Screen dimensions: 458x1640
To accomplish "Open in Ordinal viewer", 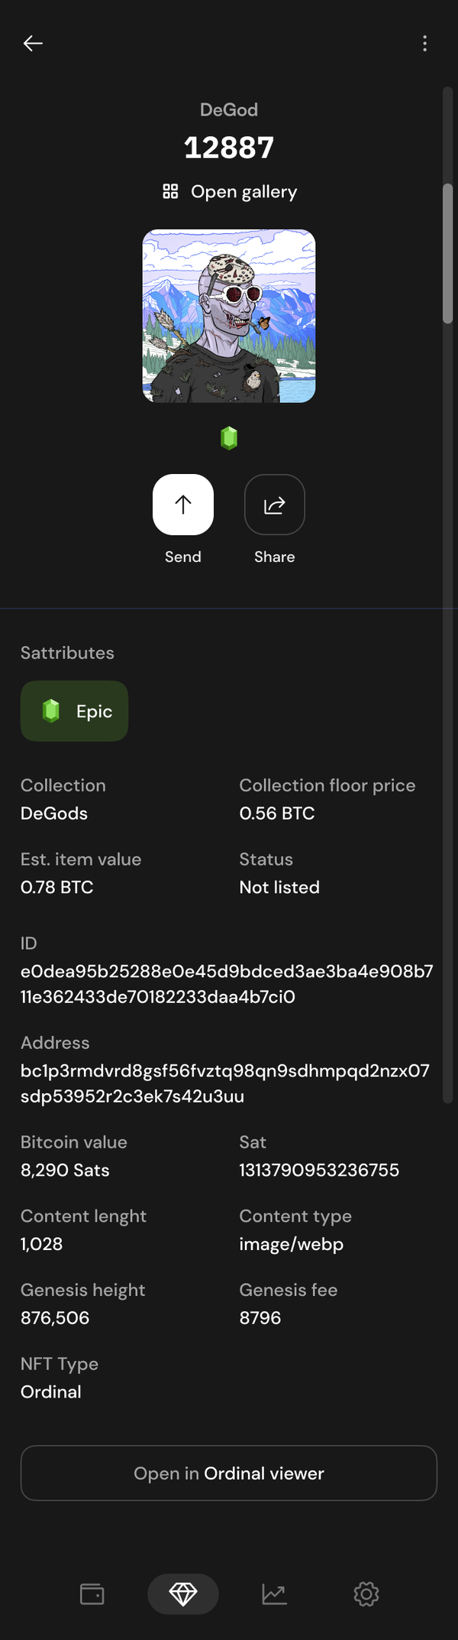I will 229,1473.
